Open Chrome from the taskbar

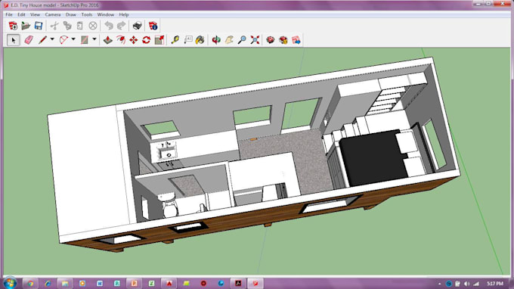[30, 283]
